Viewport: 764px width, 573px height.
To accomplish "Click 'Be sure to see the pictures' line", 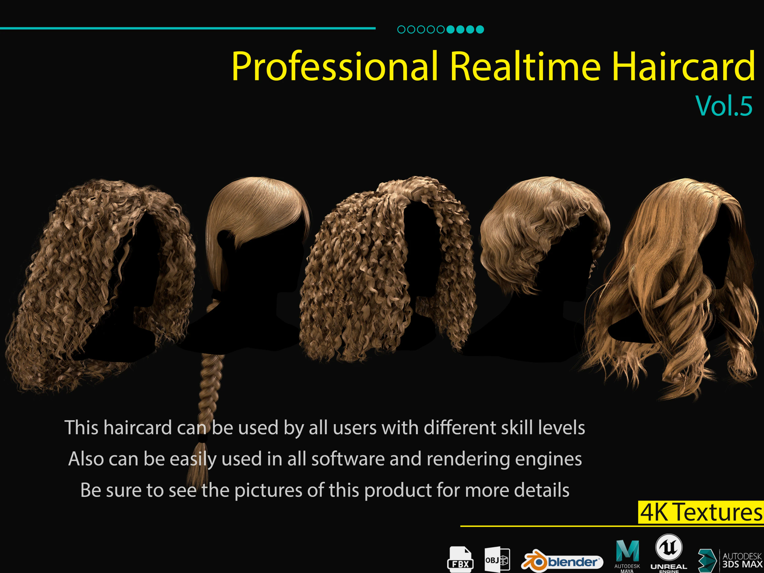I will (x=325, y=490).
